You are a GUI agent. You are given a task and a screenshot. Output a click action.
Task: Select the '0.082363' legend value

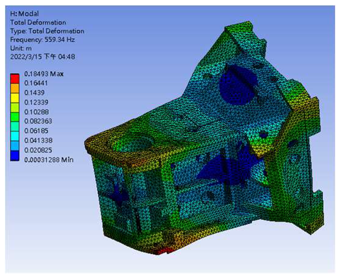point(38,121)
